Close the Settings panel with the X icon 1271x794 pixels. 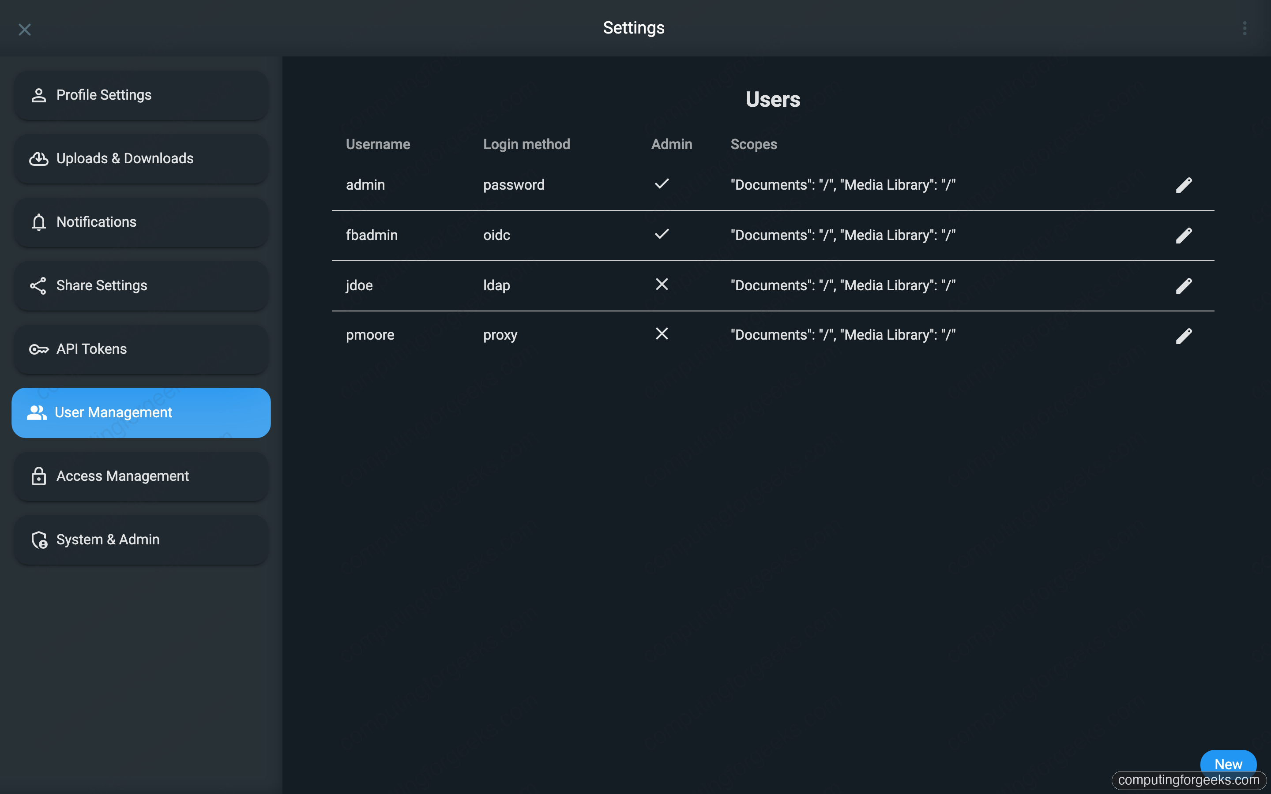[25, 30]
